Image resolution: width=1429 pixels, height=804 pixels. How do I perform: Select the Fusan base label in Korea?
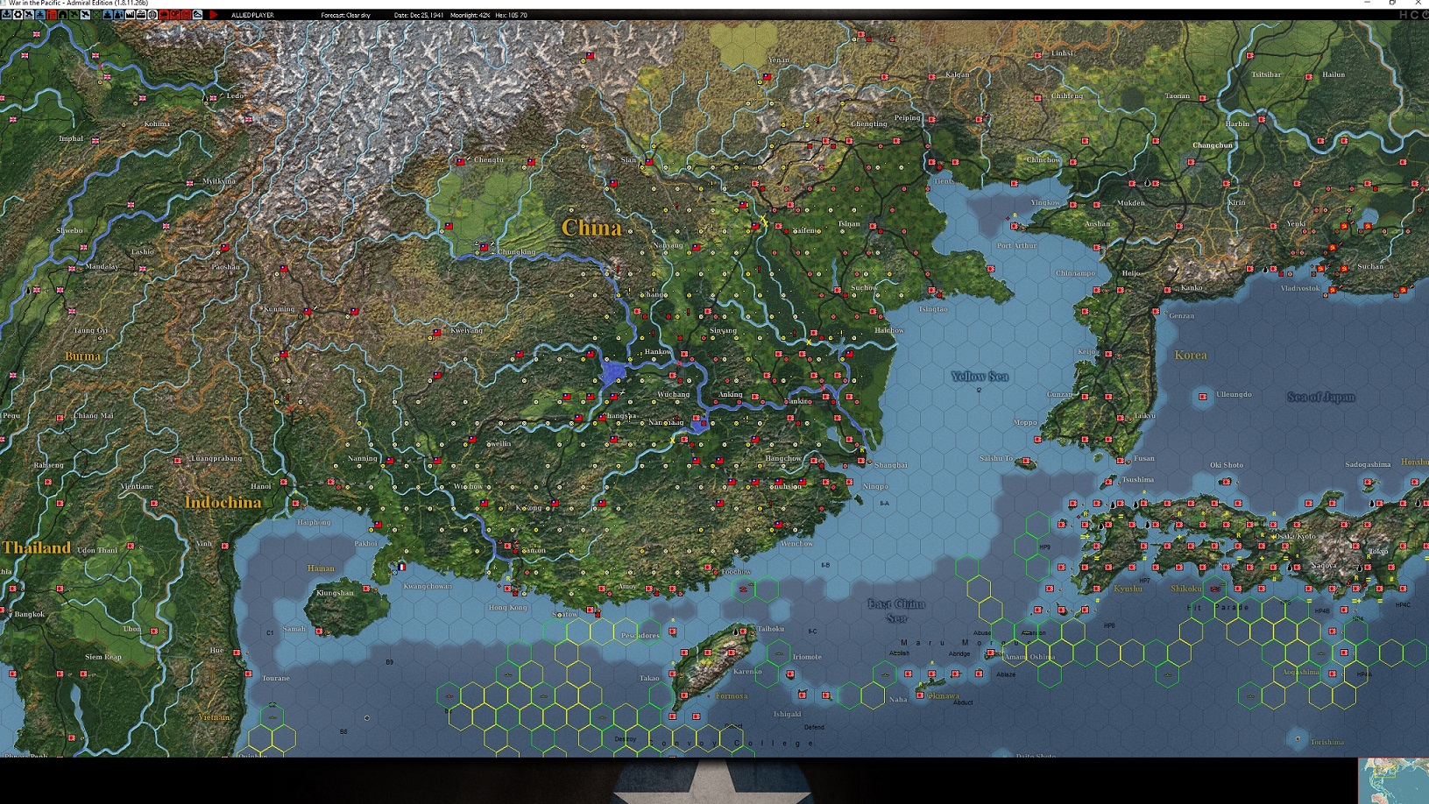[x=1144, y=458]
